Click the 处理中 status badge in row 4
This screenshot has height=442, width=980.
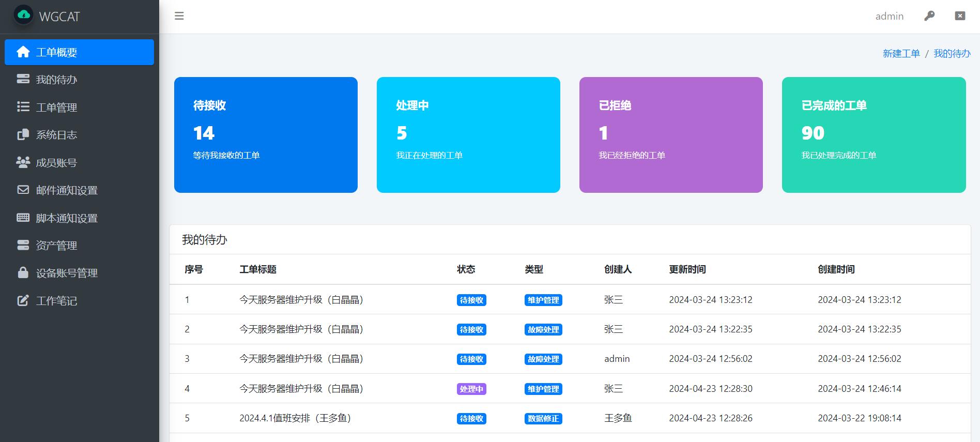coord(471,389)
